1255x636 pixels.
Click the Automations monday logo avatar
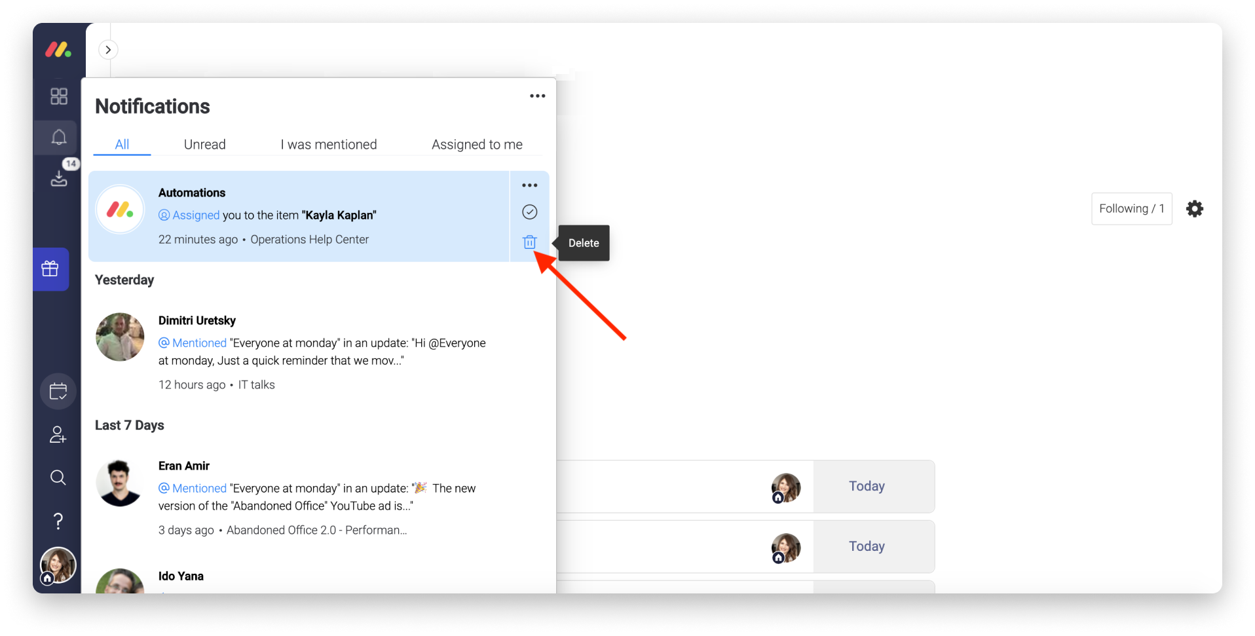[120, 210]
